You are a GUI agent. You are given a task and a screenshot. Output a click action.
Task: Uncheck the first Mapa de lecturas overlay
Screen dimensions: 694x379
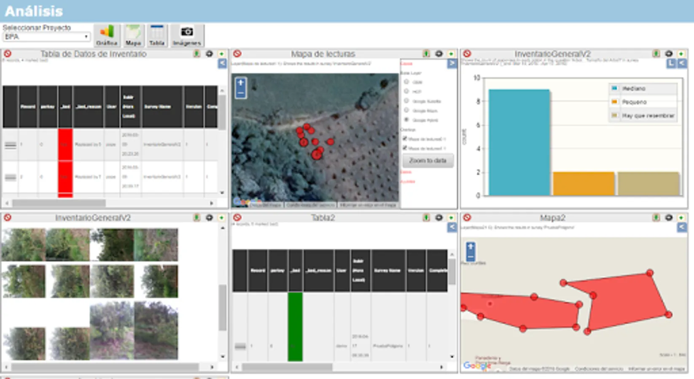tap(405, 139)
